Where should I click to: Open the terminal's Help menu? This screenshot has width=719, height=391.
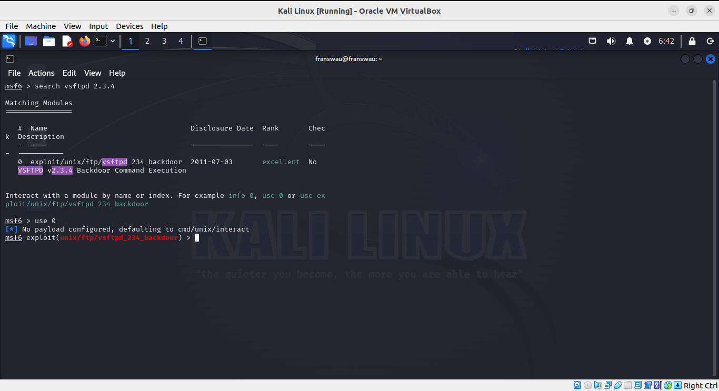pyautogui.click(x=117, y=73)
